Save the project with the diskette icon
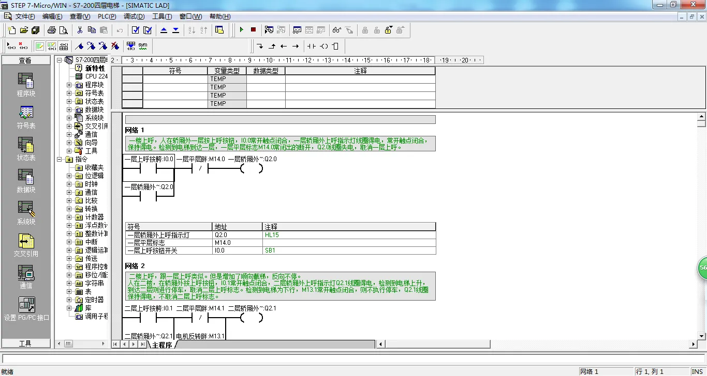The height and width of the screenshot is (376, 707). 35,30
